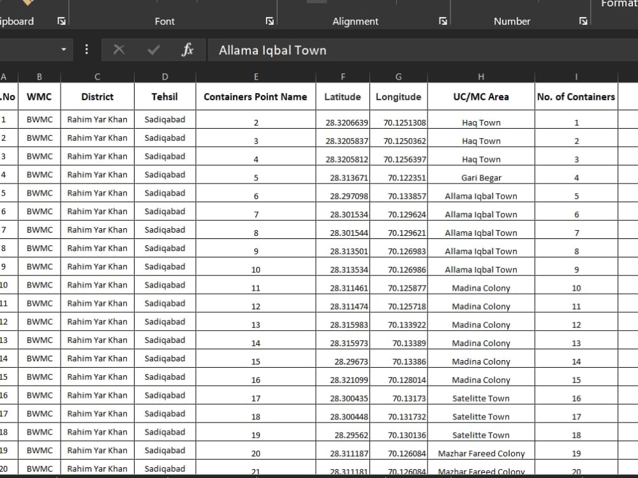Select latitude cell 28.3206639
638x478 pixels.
tap(343, 120)
